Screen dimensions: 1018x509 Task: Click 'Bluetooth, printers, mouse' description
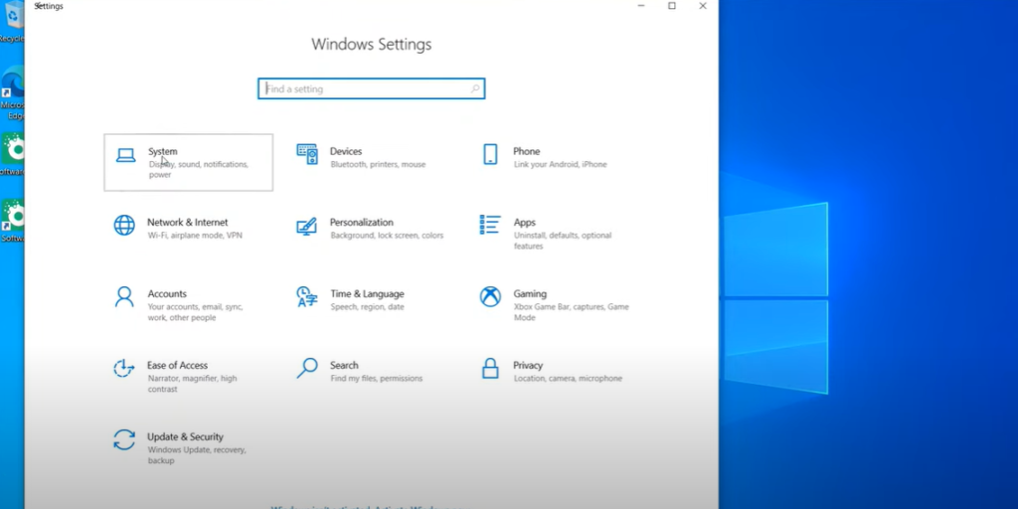378,164
